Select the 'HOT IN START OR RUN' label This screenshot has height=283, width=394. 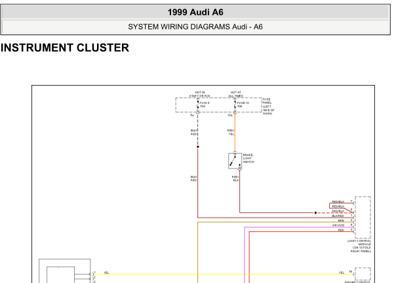199,94
